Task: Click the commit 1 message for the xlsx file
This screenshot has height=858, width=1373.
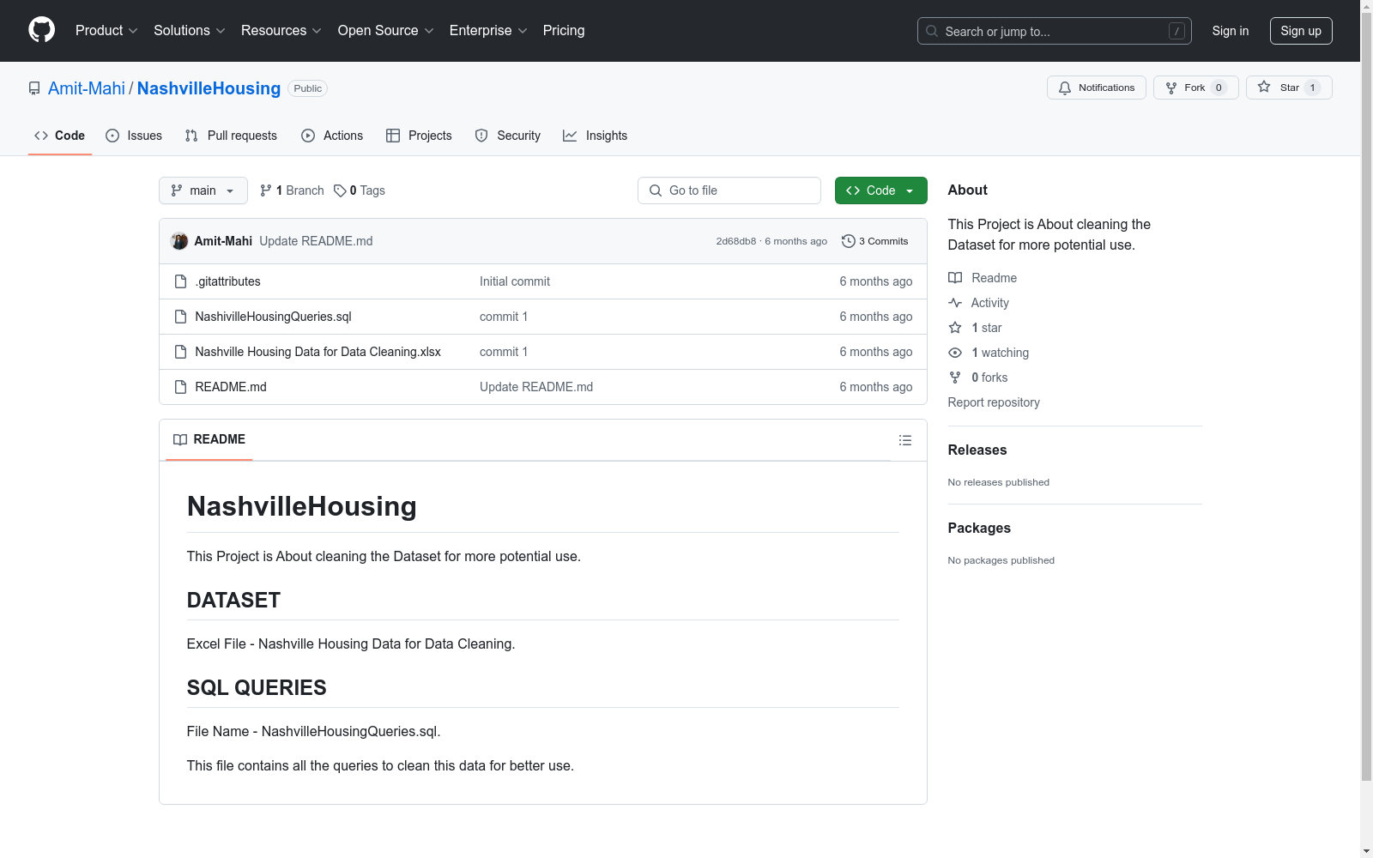Action: (504, 352)
